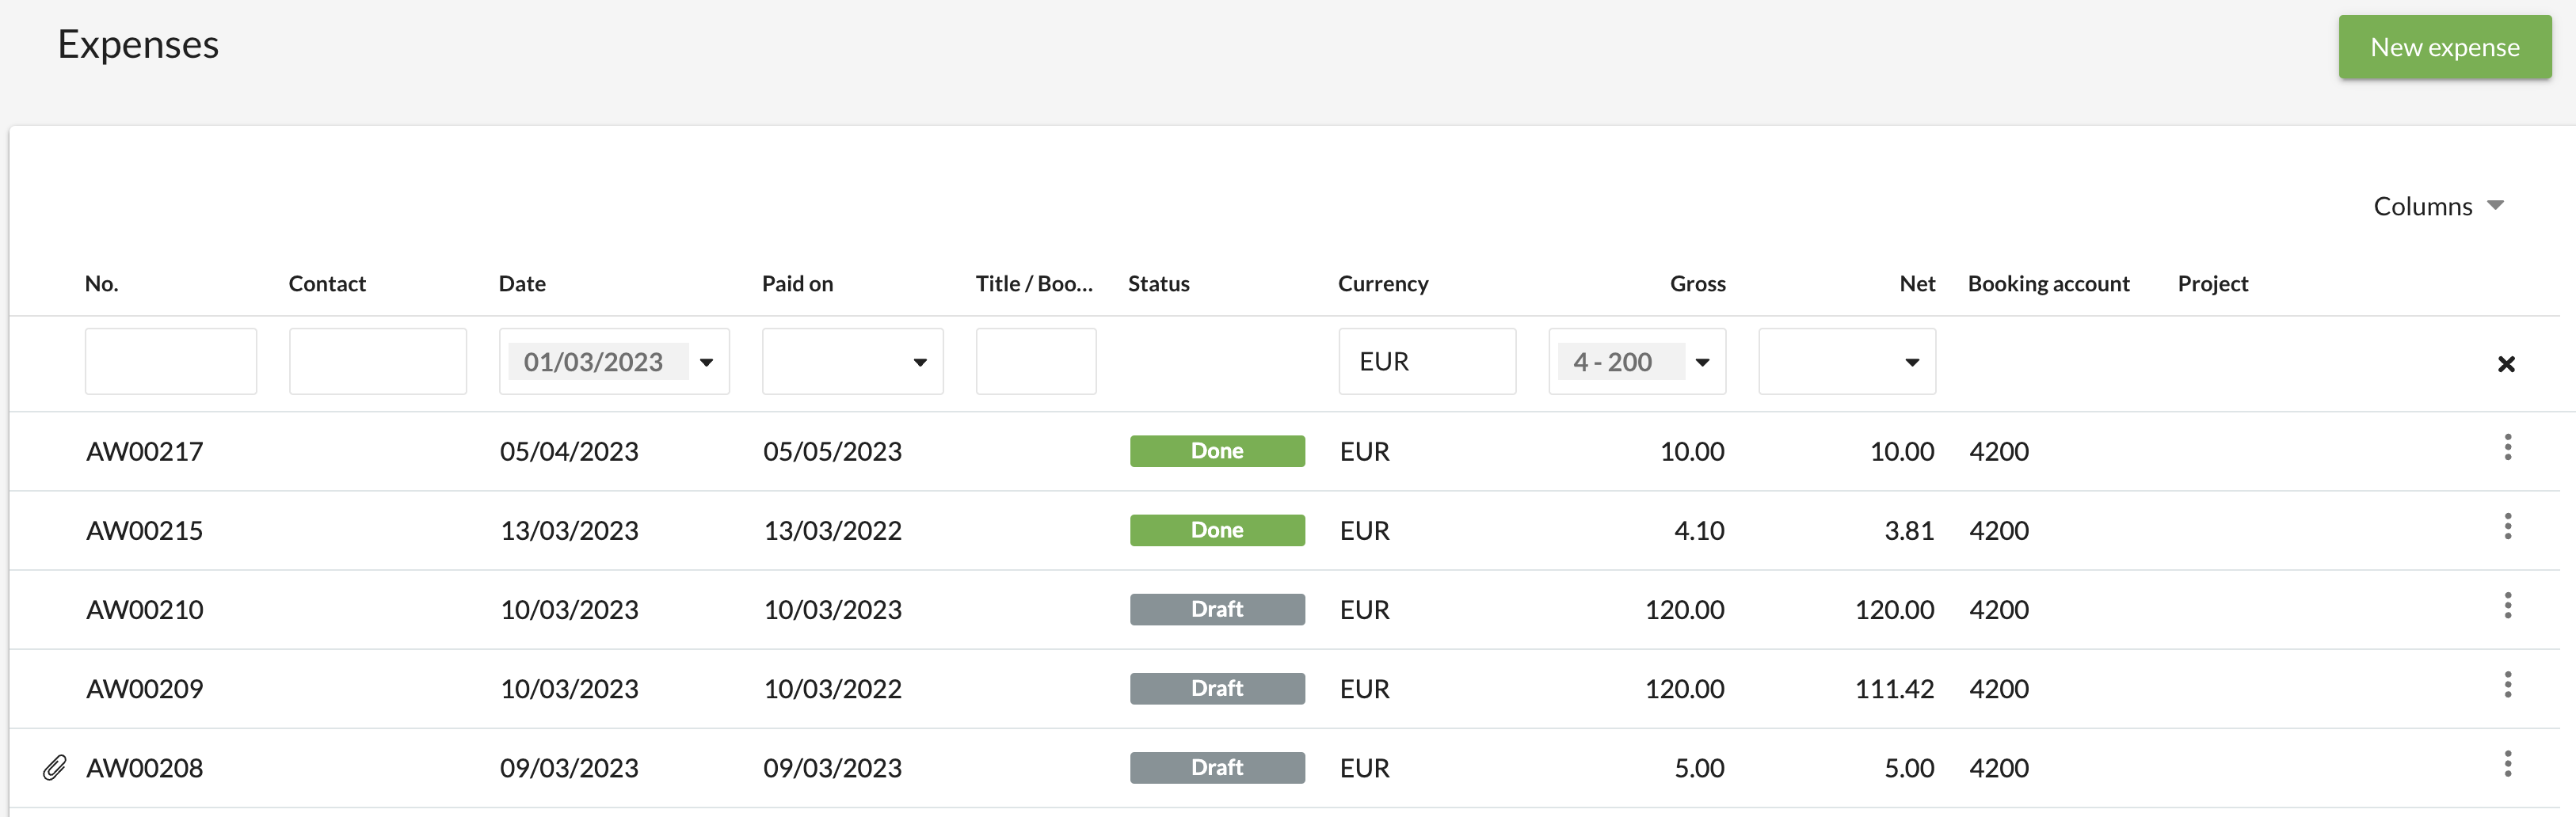Click the Draft status badge on AW00210

click(1216, 609)
